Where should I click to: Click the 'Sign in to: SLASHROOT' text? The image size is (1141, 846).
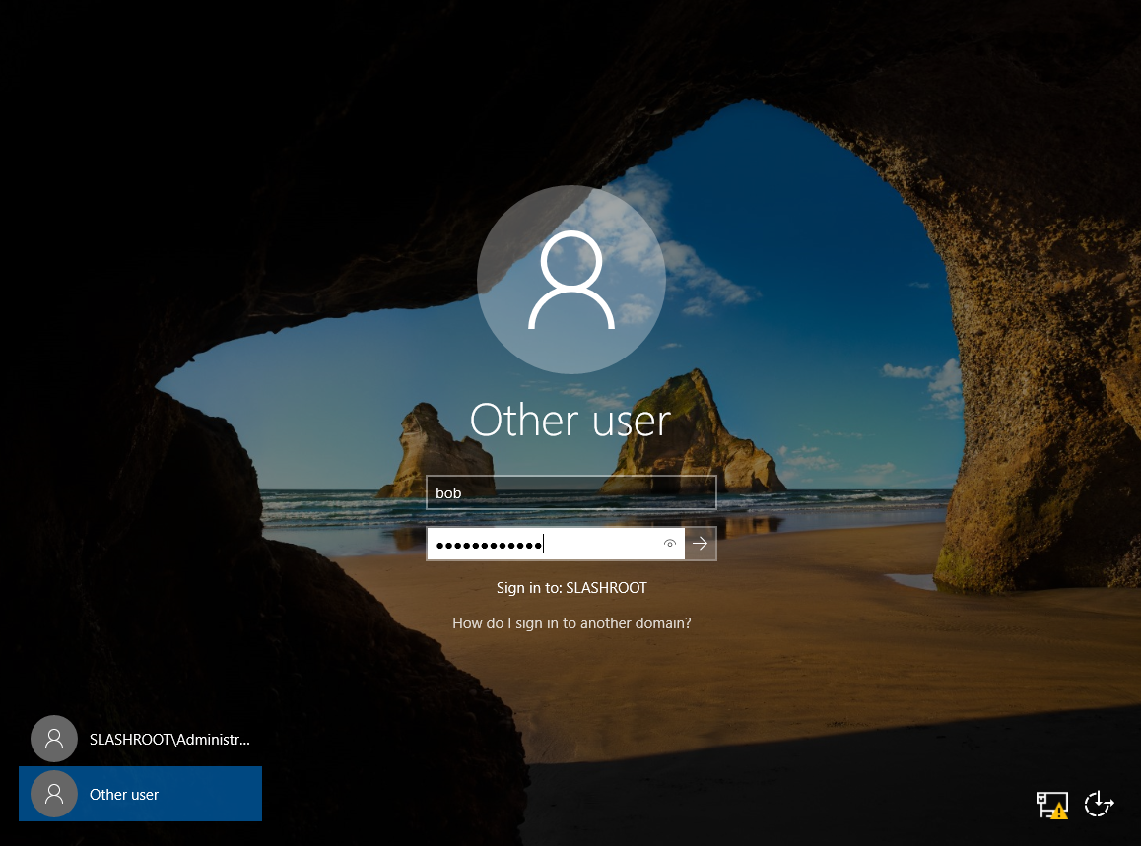pyautogui.click(x=571, y=588)
